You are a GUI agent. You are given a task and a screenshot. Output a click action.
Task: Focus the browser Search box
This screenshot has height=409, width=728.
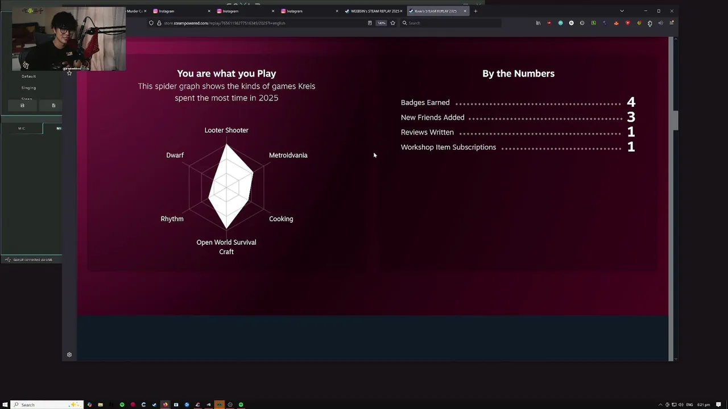pyautogui.click(x=450, y=23)
